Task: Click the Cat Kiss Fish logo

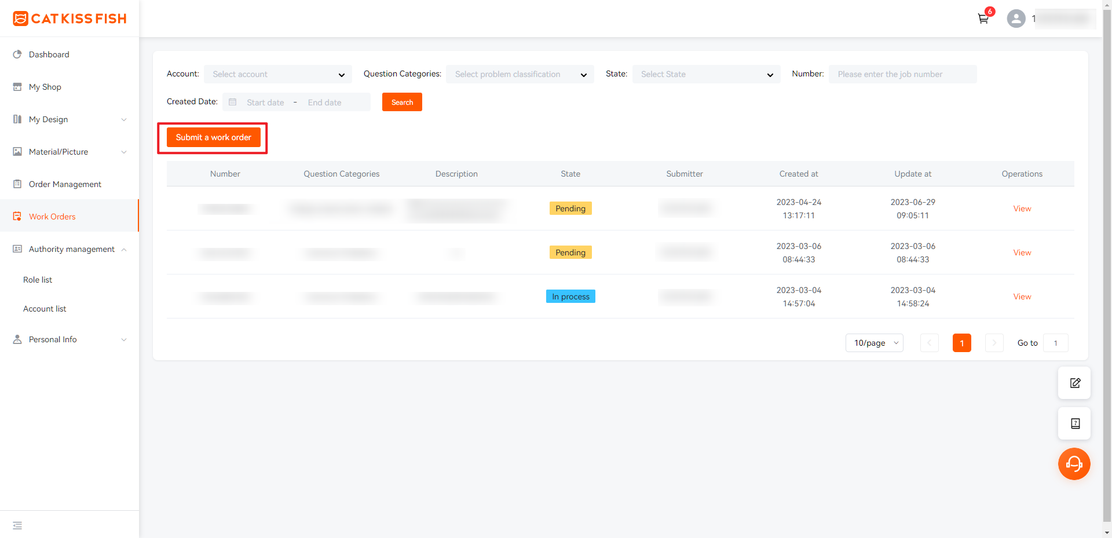Action: pos(69,19)
